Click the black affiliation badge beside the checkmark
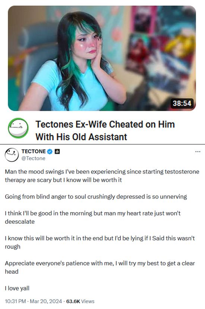This screenshot has width=205, height=309. pyautogui.click(x=57, y=152)
